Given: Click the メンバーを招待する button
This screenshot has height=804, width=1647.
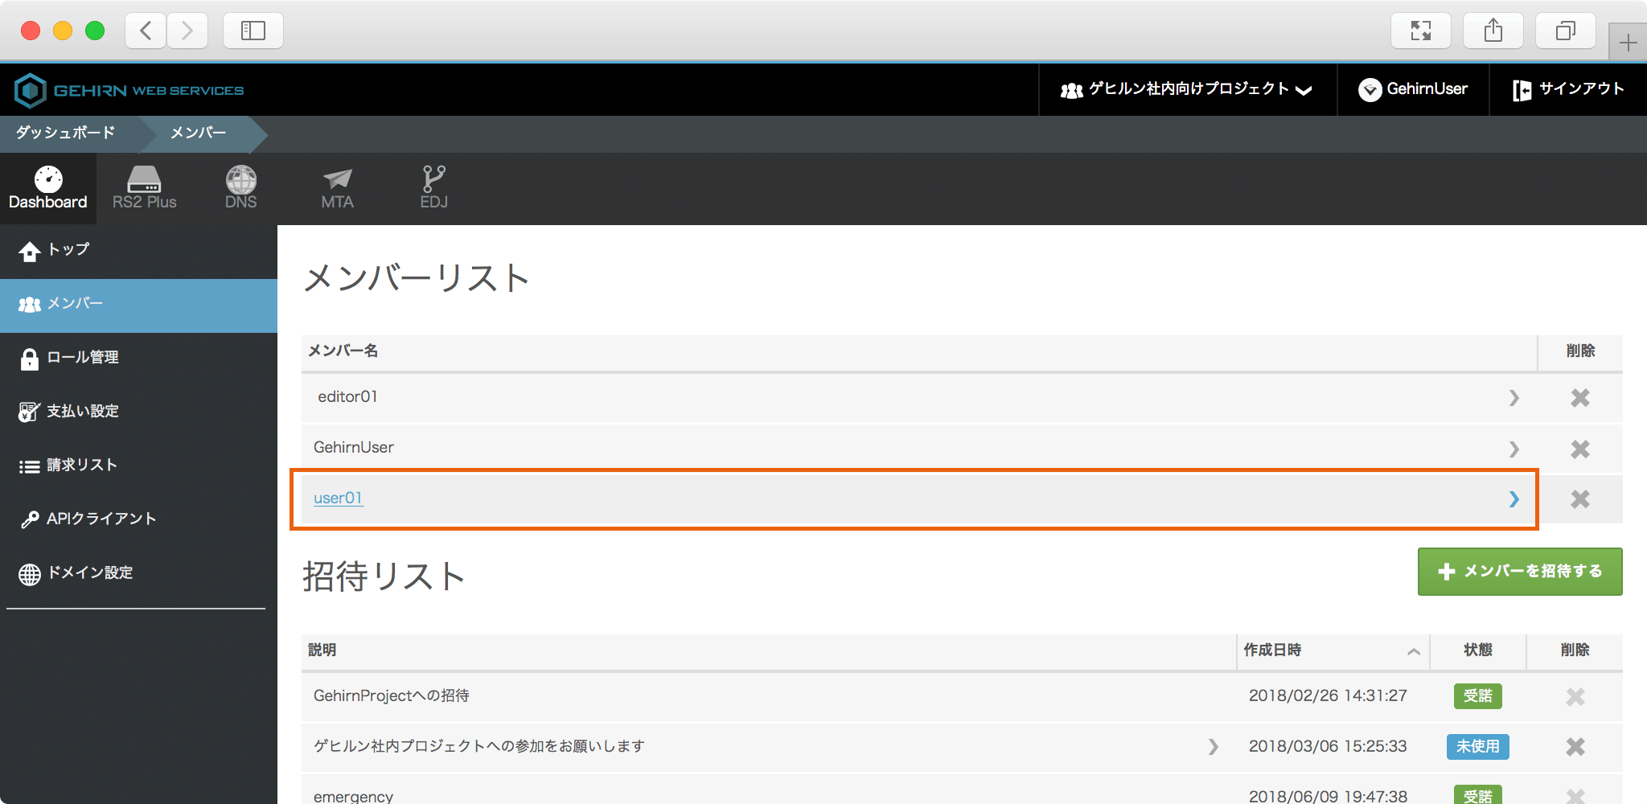Looking at the screenshot, I should pyautogui.click(x=1519, y=572).
